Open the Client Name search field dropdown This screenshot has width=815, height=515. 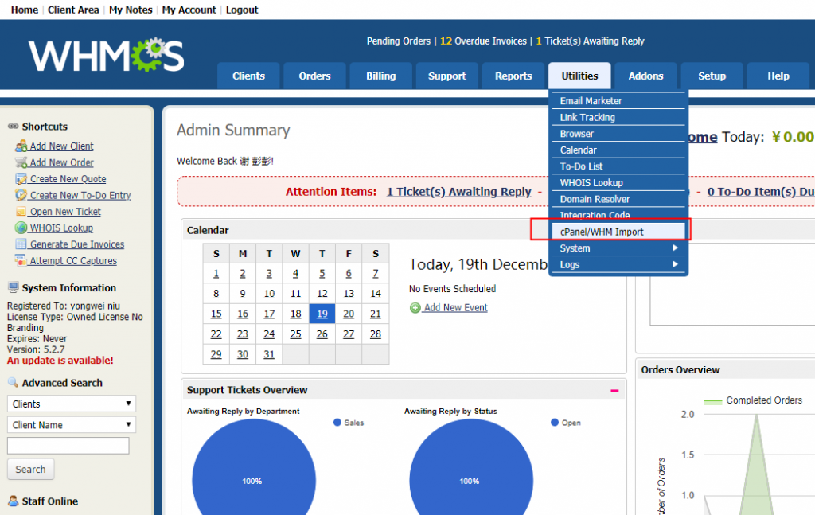pos(71,425)
